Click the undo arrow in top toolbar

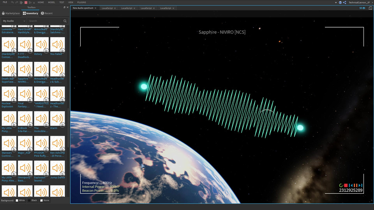click(x=12, y=2)
